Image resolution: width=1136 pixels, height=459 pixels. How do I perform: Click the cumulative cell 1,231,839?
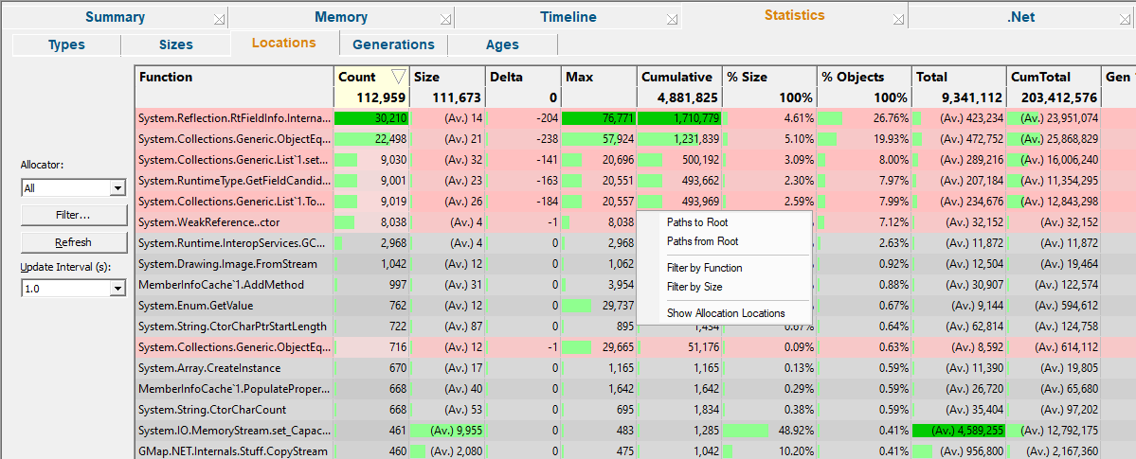tap(678, 138)
